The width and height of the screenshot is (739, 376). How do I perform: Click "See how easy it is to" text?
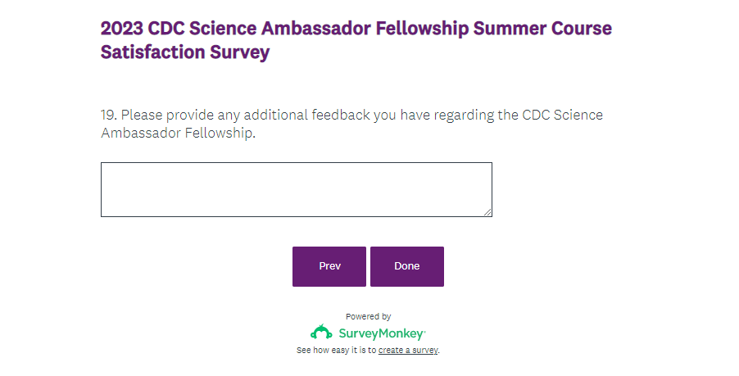tap(336, 351)
